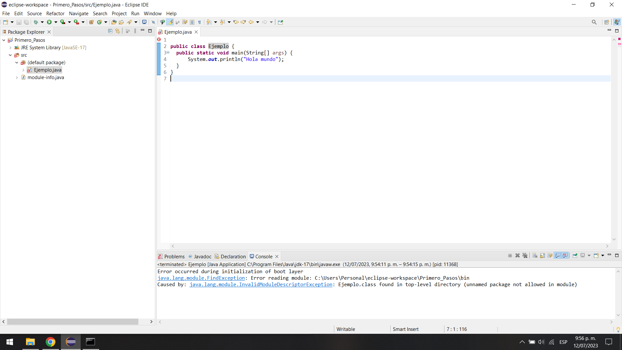Viewport: 622px width, 350px height.
Task: Go to Previous Annotation arrow icon
Action: [222, 22]
